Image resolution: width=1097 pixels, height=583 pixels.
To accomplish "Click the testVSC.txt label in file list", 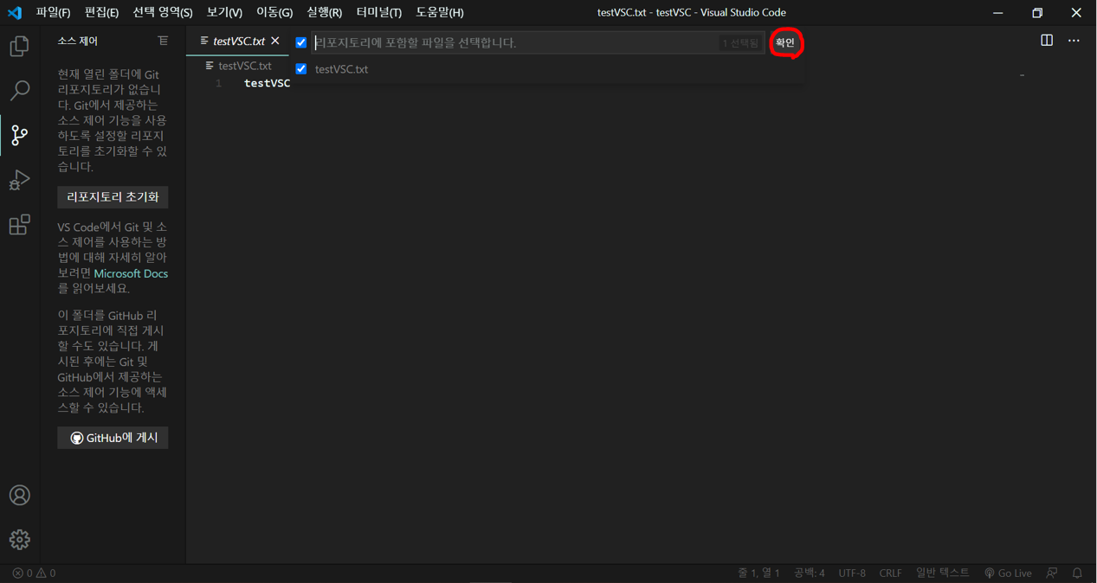I will pos(341,69).
